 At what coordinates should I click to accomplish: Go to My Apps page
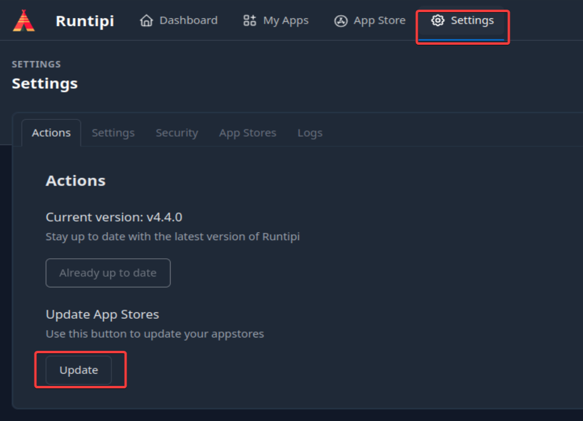click(276, 21)
